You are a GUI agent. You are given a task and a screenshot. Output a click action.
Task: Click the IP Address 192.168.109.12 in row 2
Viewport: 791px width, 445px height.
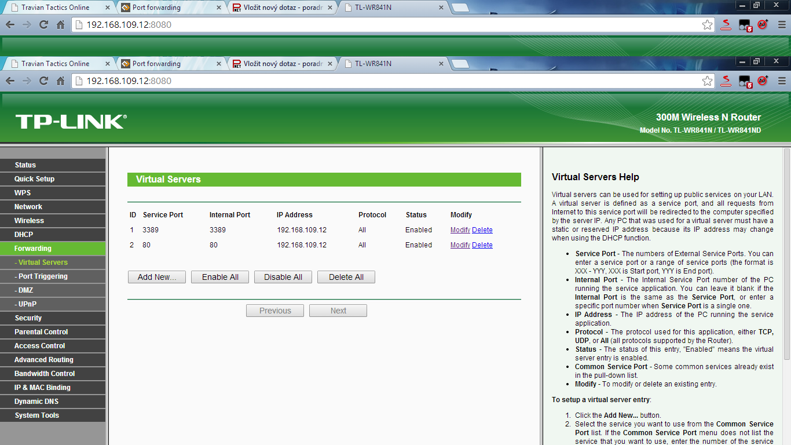tap(302, 245)
